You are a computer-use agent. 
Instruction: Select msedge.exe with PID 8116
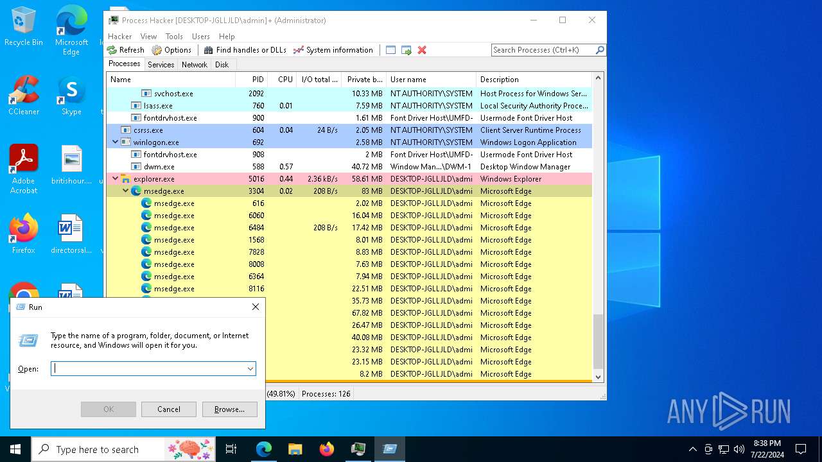[x=349, y=289]
